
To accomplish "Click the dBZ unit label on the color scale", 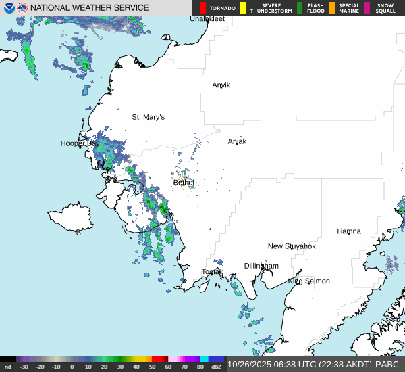I will [x=217, y=367].
